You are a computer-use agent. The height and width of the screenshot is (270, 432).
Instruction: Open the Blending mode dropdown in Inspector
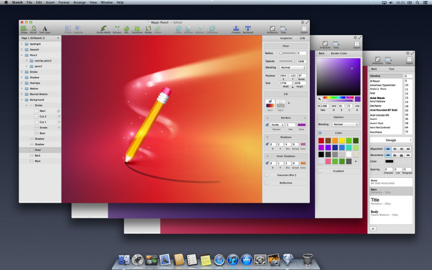tap(294, 67)
